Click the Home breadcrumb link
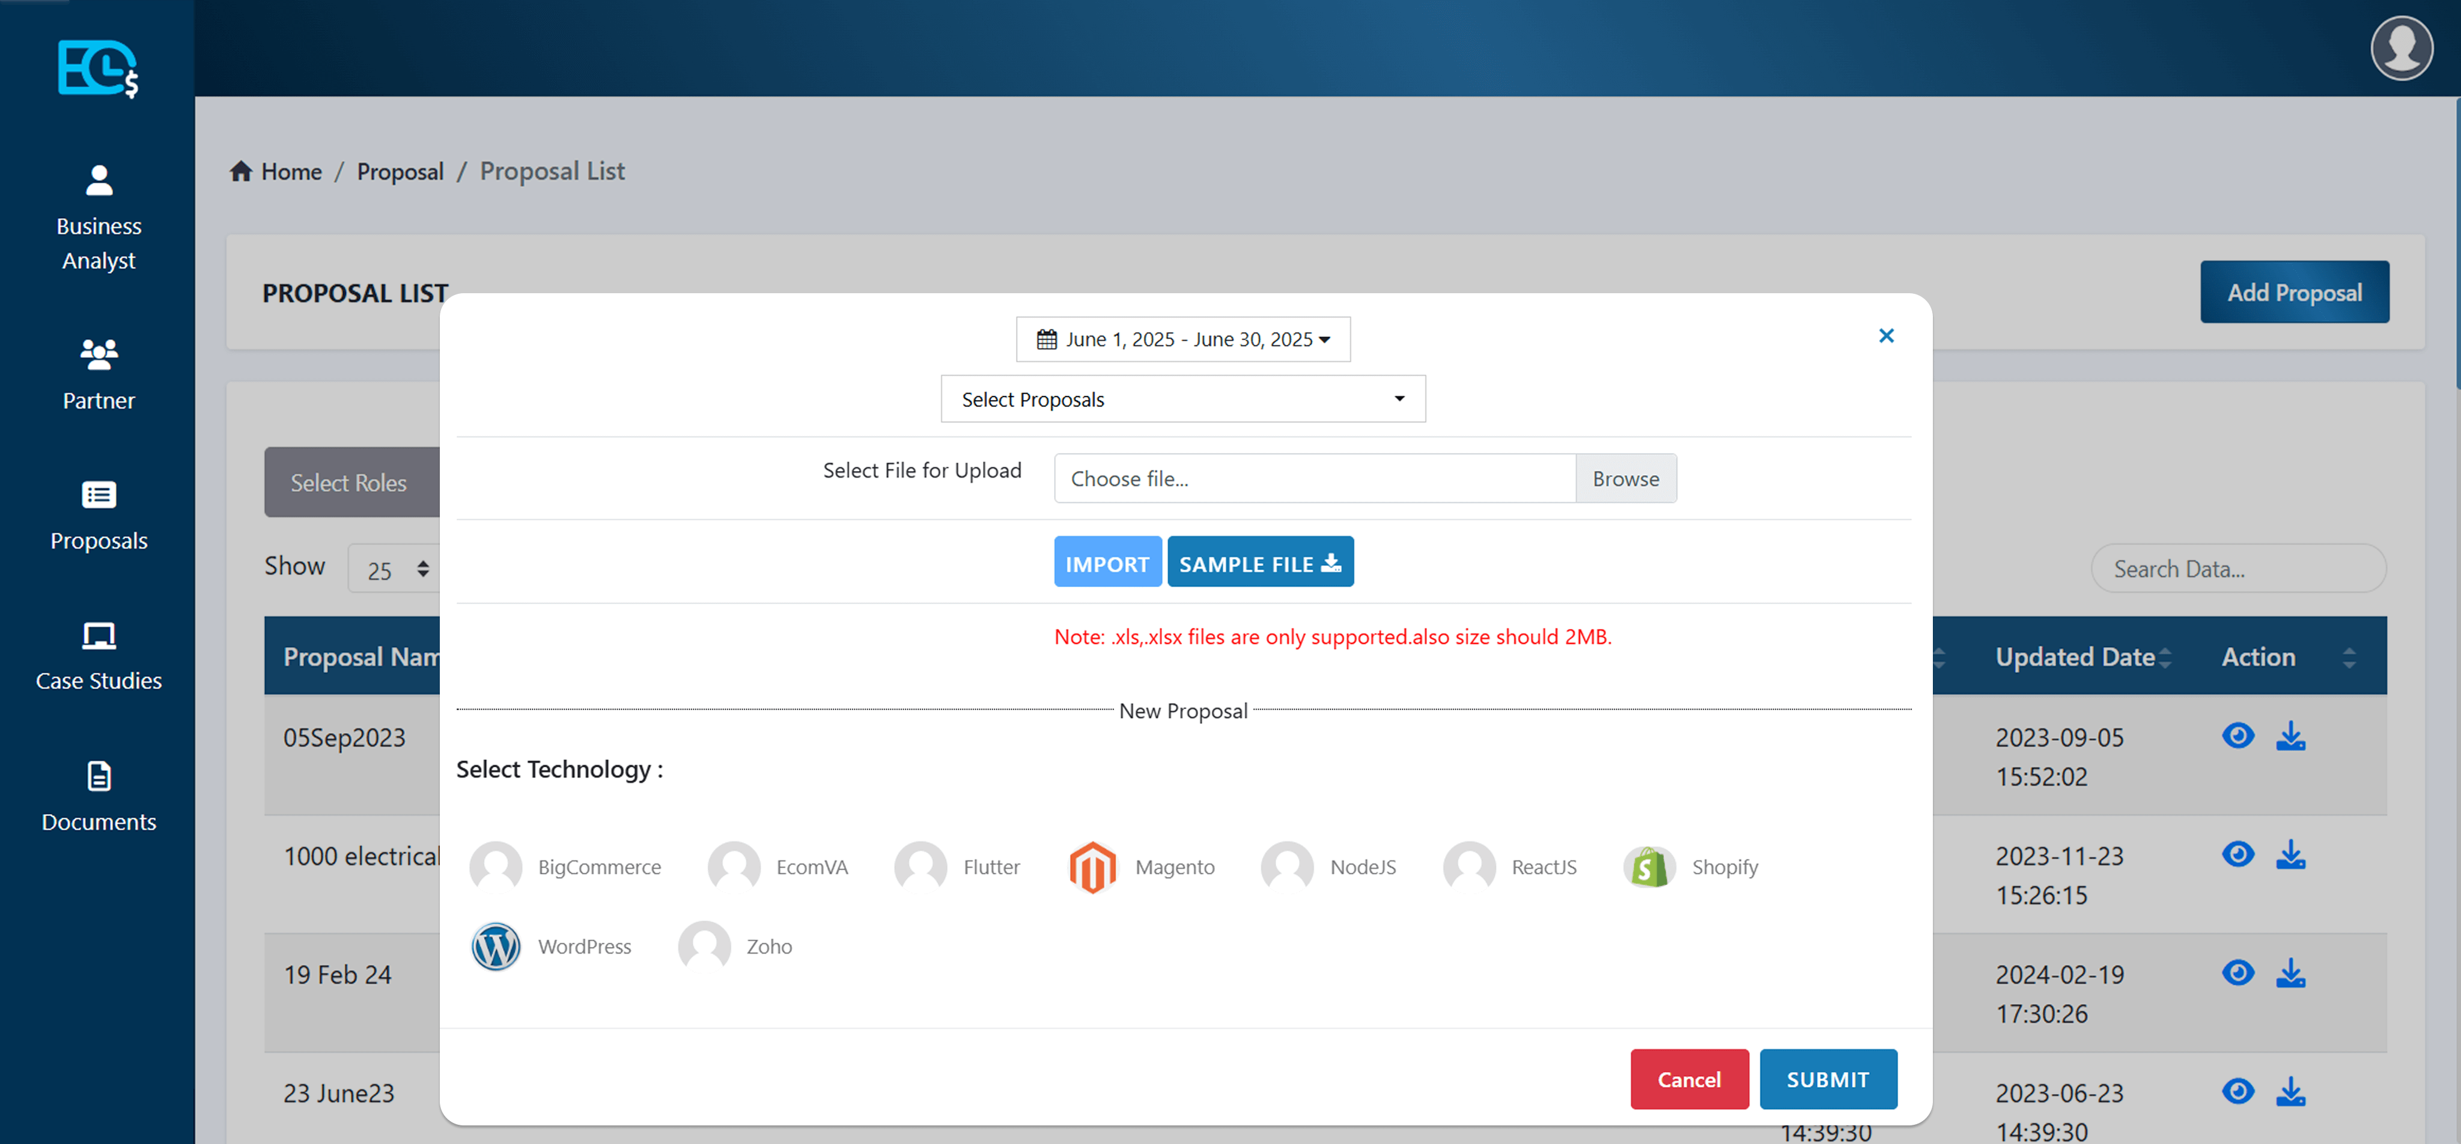The image size is (2461, 1144). tap(276, 171)
